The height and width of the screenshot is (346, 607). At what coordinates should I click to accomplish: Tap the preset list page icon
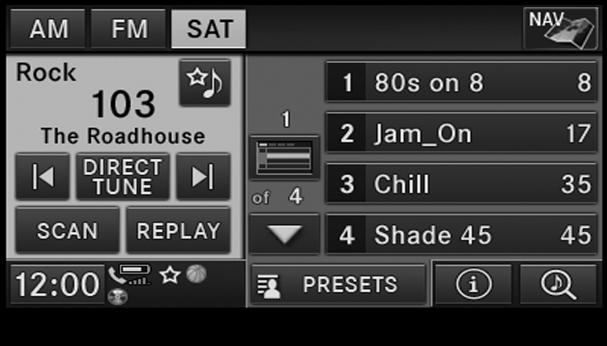click(284, 157)
